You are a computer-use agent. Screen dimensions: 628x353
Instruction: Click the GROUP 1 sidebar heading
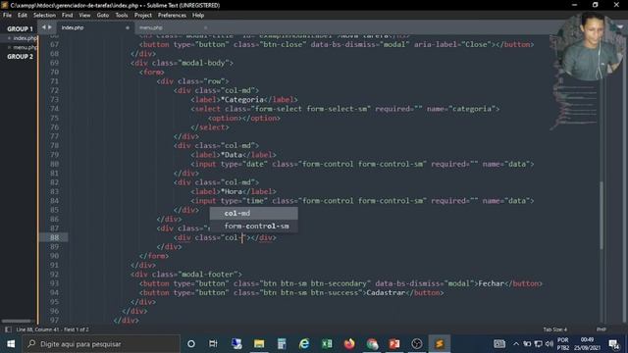pos(20,28)
